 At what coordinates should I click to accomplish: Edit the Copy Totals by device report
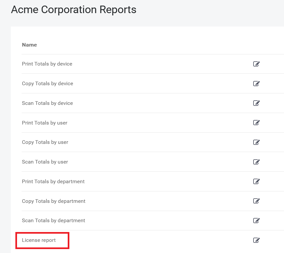[x=257, y=84]
